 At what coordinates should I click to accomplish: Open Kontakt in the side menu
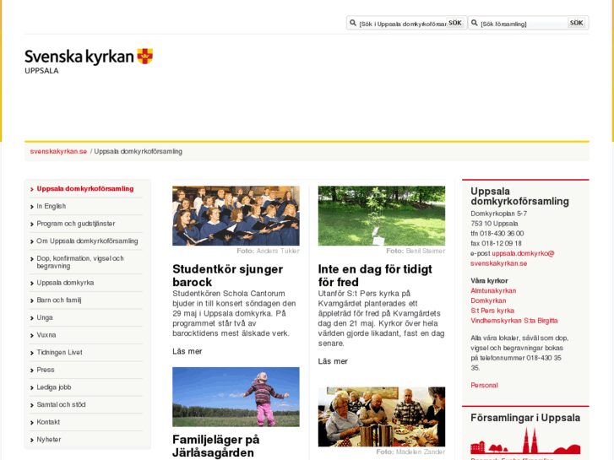(x=48, y=422)
